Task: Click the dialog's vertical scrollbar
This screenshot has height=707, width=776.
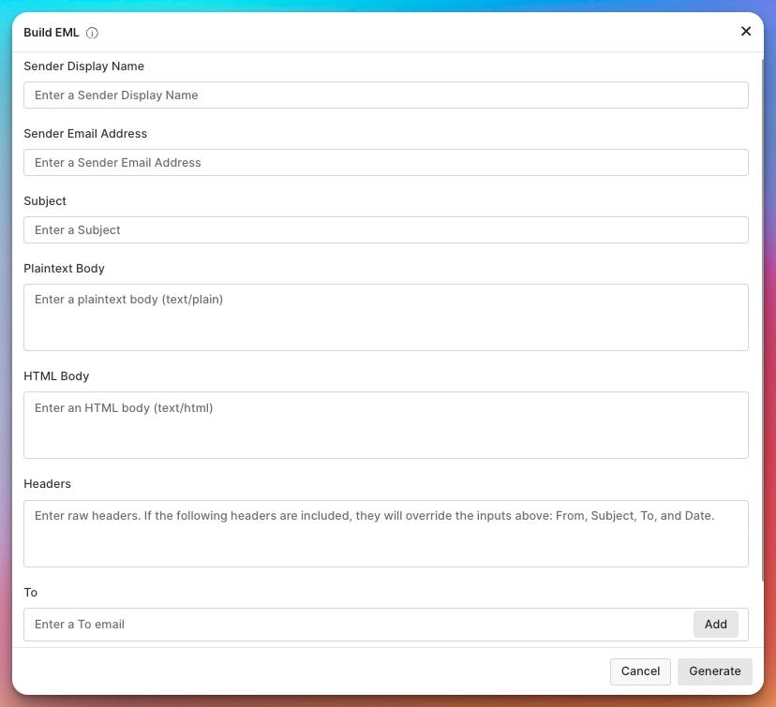Action: [762, 320]
